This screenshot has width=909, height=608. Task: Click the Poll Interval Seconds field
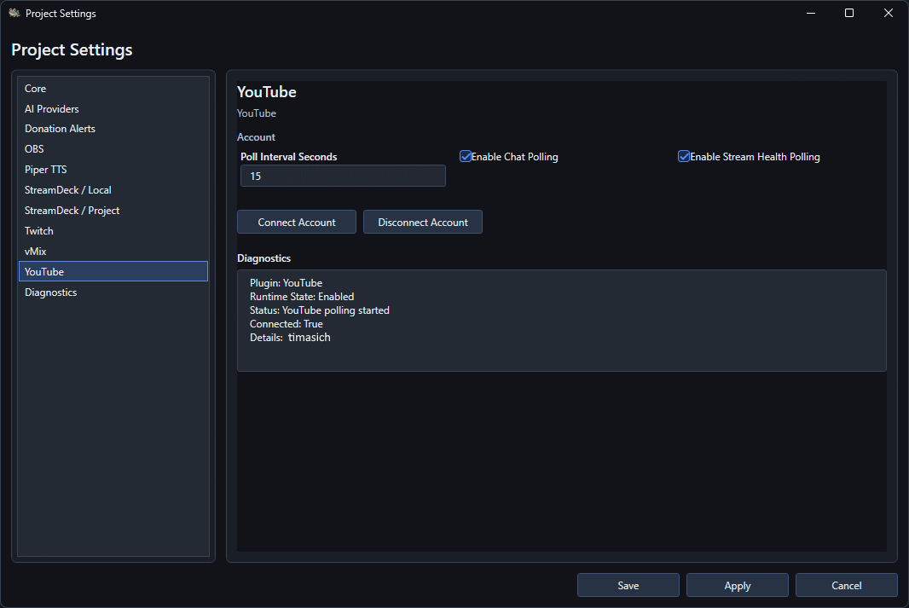click(343, 176)
